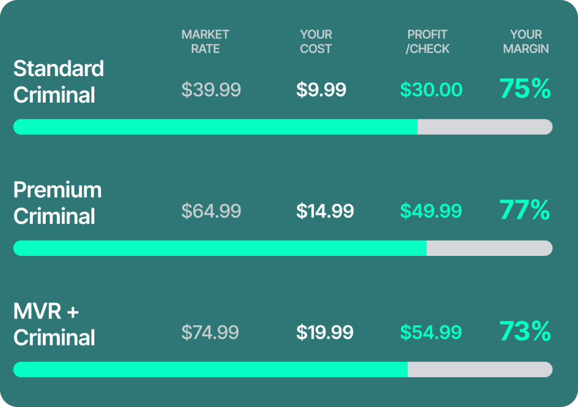Click the Standard Criminal row label
Viewport: 578px width, 407px height.
point(59,82)
